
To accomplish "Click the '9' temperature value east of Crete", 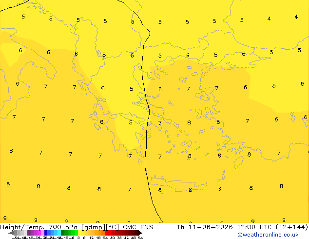I will click(220, 189).
